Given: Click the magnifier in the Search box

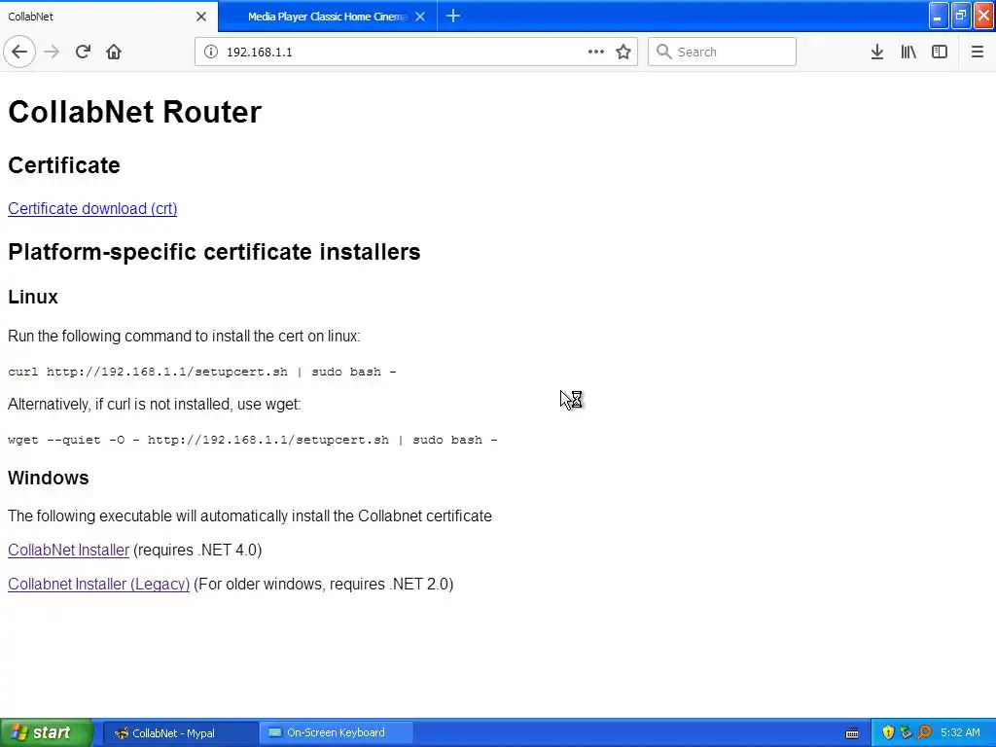Looking at the screenshot, I should [x=663, y=52].
